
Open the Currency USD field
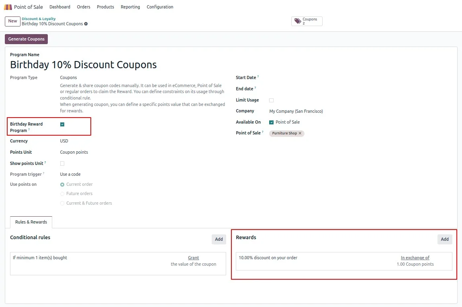64,141
